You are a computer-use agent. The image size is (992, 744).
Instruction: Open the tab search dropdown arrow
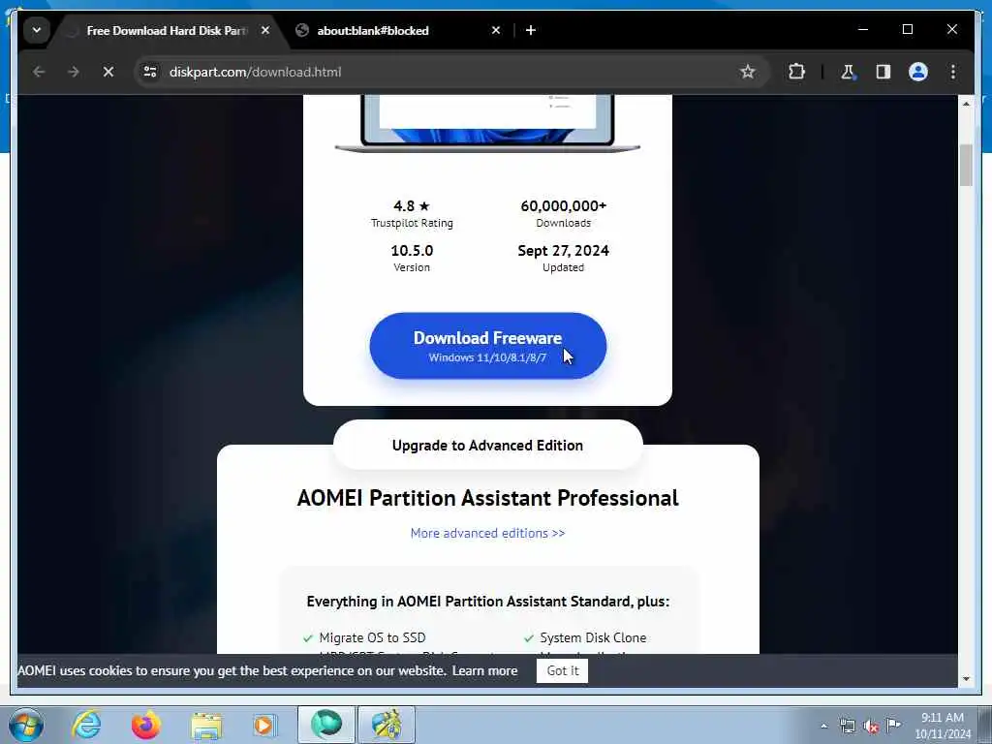point(37,30)
